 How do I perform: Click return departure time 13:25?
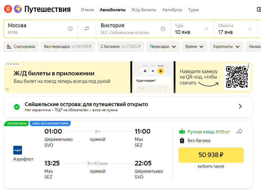tap(52, 163)
